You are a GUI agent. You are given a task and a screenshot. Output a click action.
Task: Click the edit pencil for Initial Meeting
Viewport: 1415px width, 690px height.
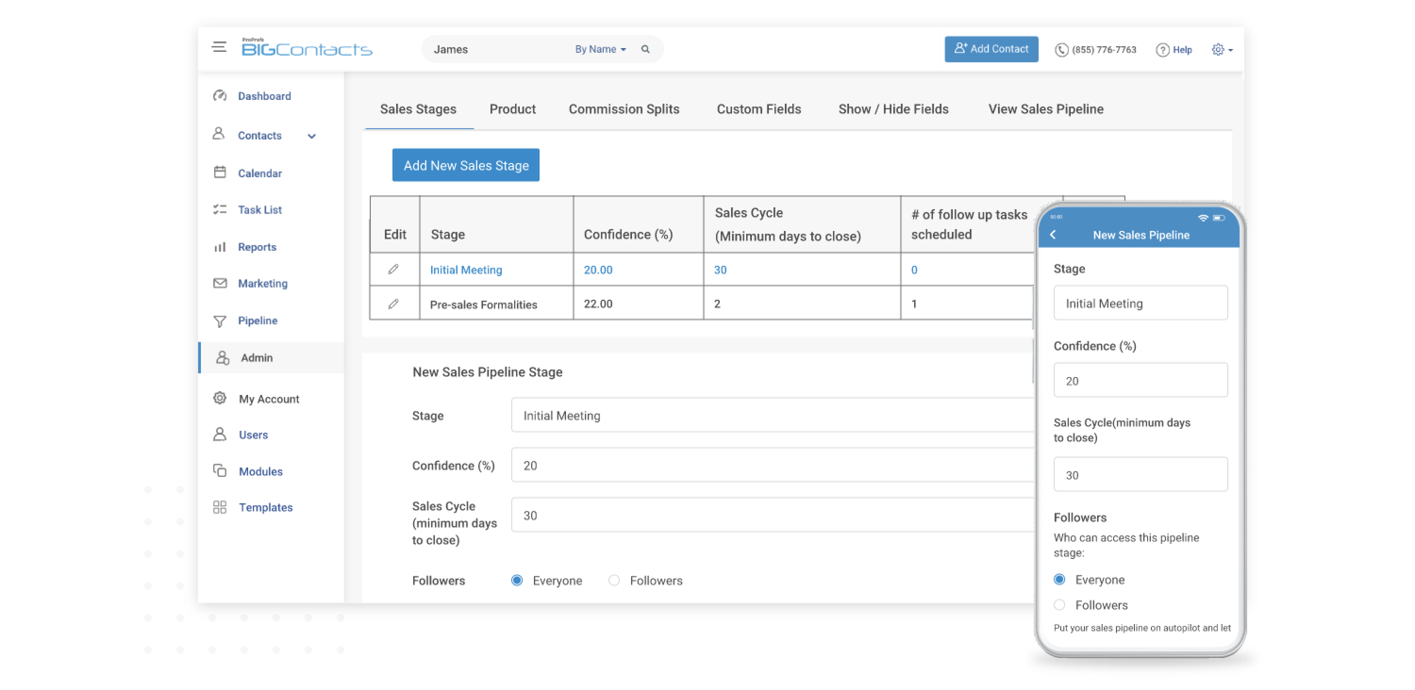tap(393, 270)
